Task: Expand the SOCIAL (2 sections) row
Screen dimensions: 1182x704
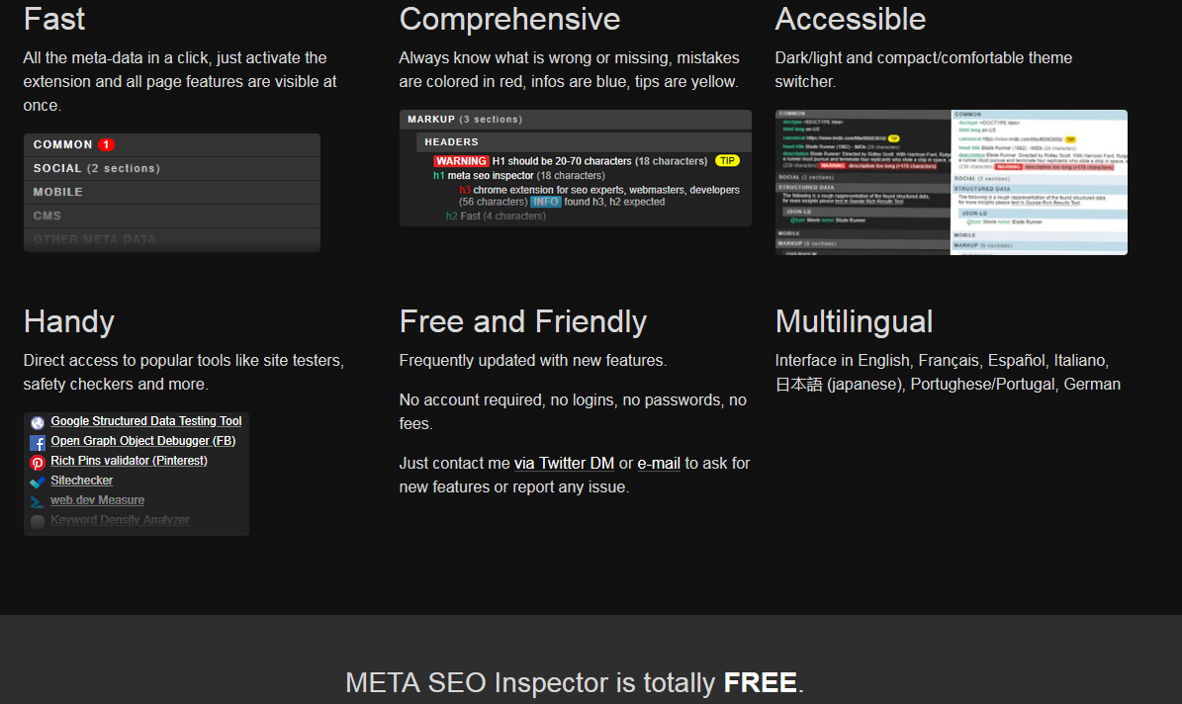Action: (x=172, y=168)
